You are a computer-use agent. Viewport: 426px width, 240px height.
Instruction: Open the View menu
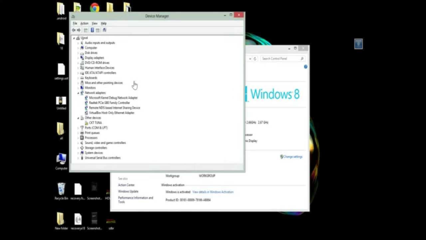(x=95, y=23)
